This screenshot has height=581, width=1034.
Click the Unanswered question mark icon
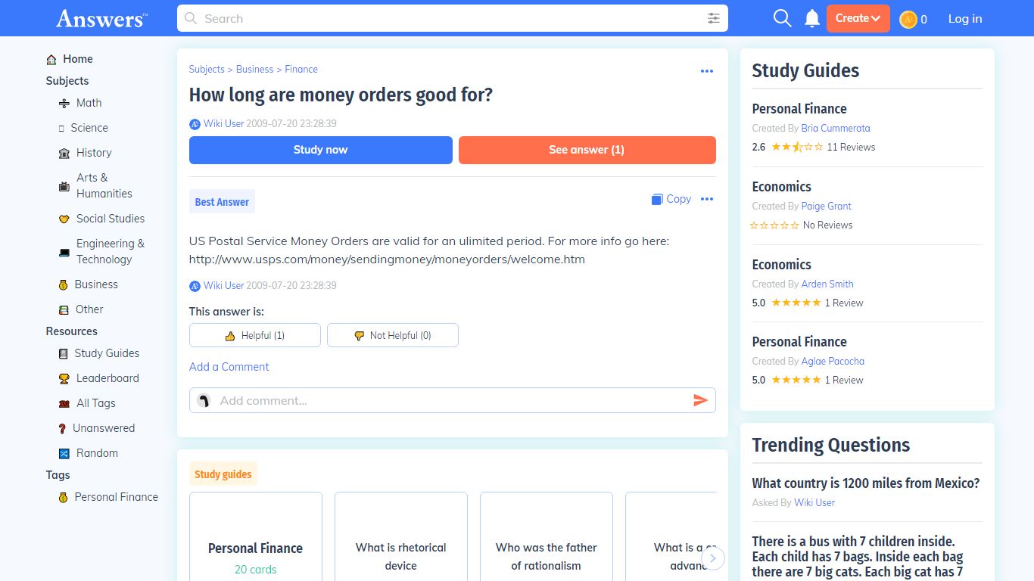click(x=63, y=428)
